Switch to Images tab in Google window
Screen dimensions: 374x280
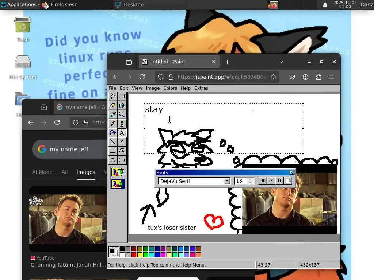[86, 172]
